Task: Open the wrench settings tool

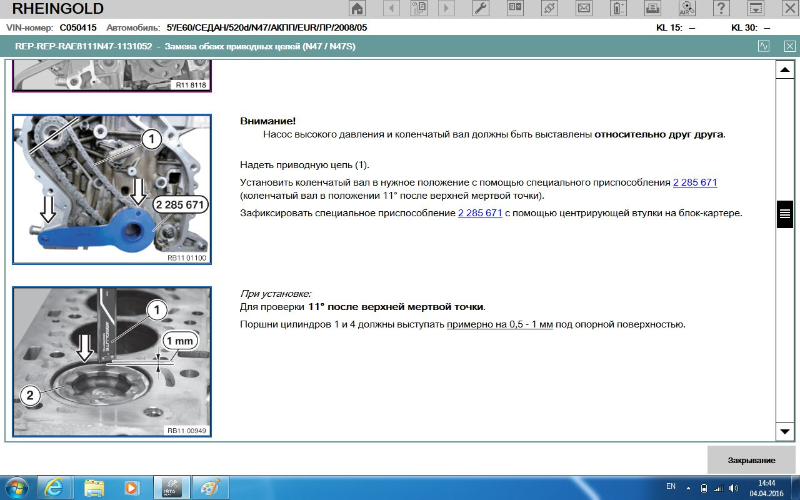Action: point(481,8)
